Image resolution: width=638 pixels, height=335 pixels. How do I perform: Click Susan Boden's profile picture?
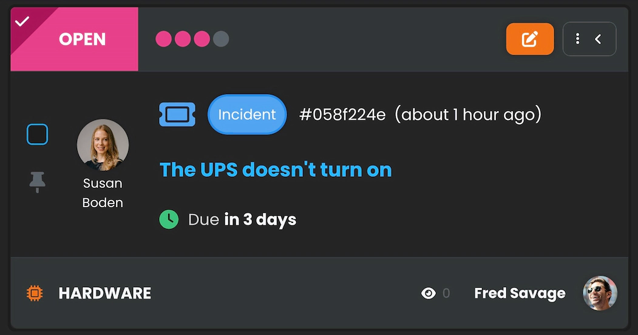coord(103,145)
